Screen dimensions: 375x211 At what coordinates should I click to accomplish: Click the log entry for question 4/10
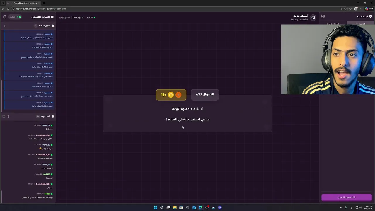(x=28, y=45)
